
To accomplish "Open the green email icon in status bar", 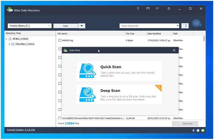I will (x=203, y=131).
